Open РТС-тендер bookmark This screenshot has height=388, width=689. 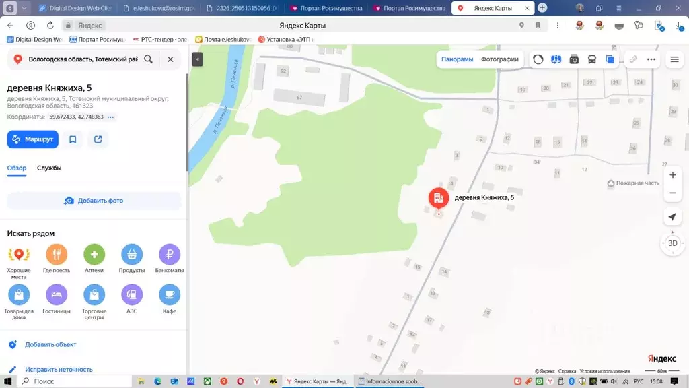[160, 40]
